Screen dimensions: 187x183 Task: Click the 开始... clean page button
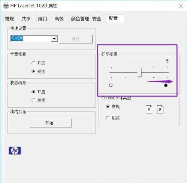51,123
